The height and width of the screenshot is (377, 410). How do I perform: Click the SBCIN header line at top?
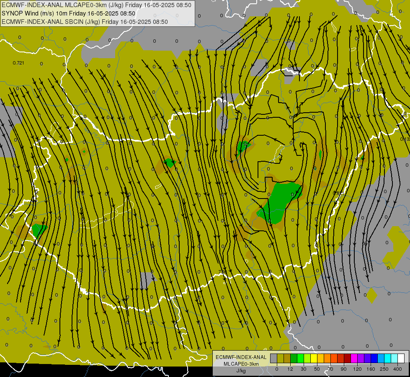tap(85, 22)
